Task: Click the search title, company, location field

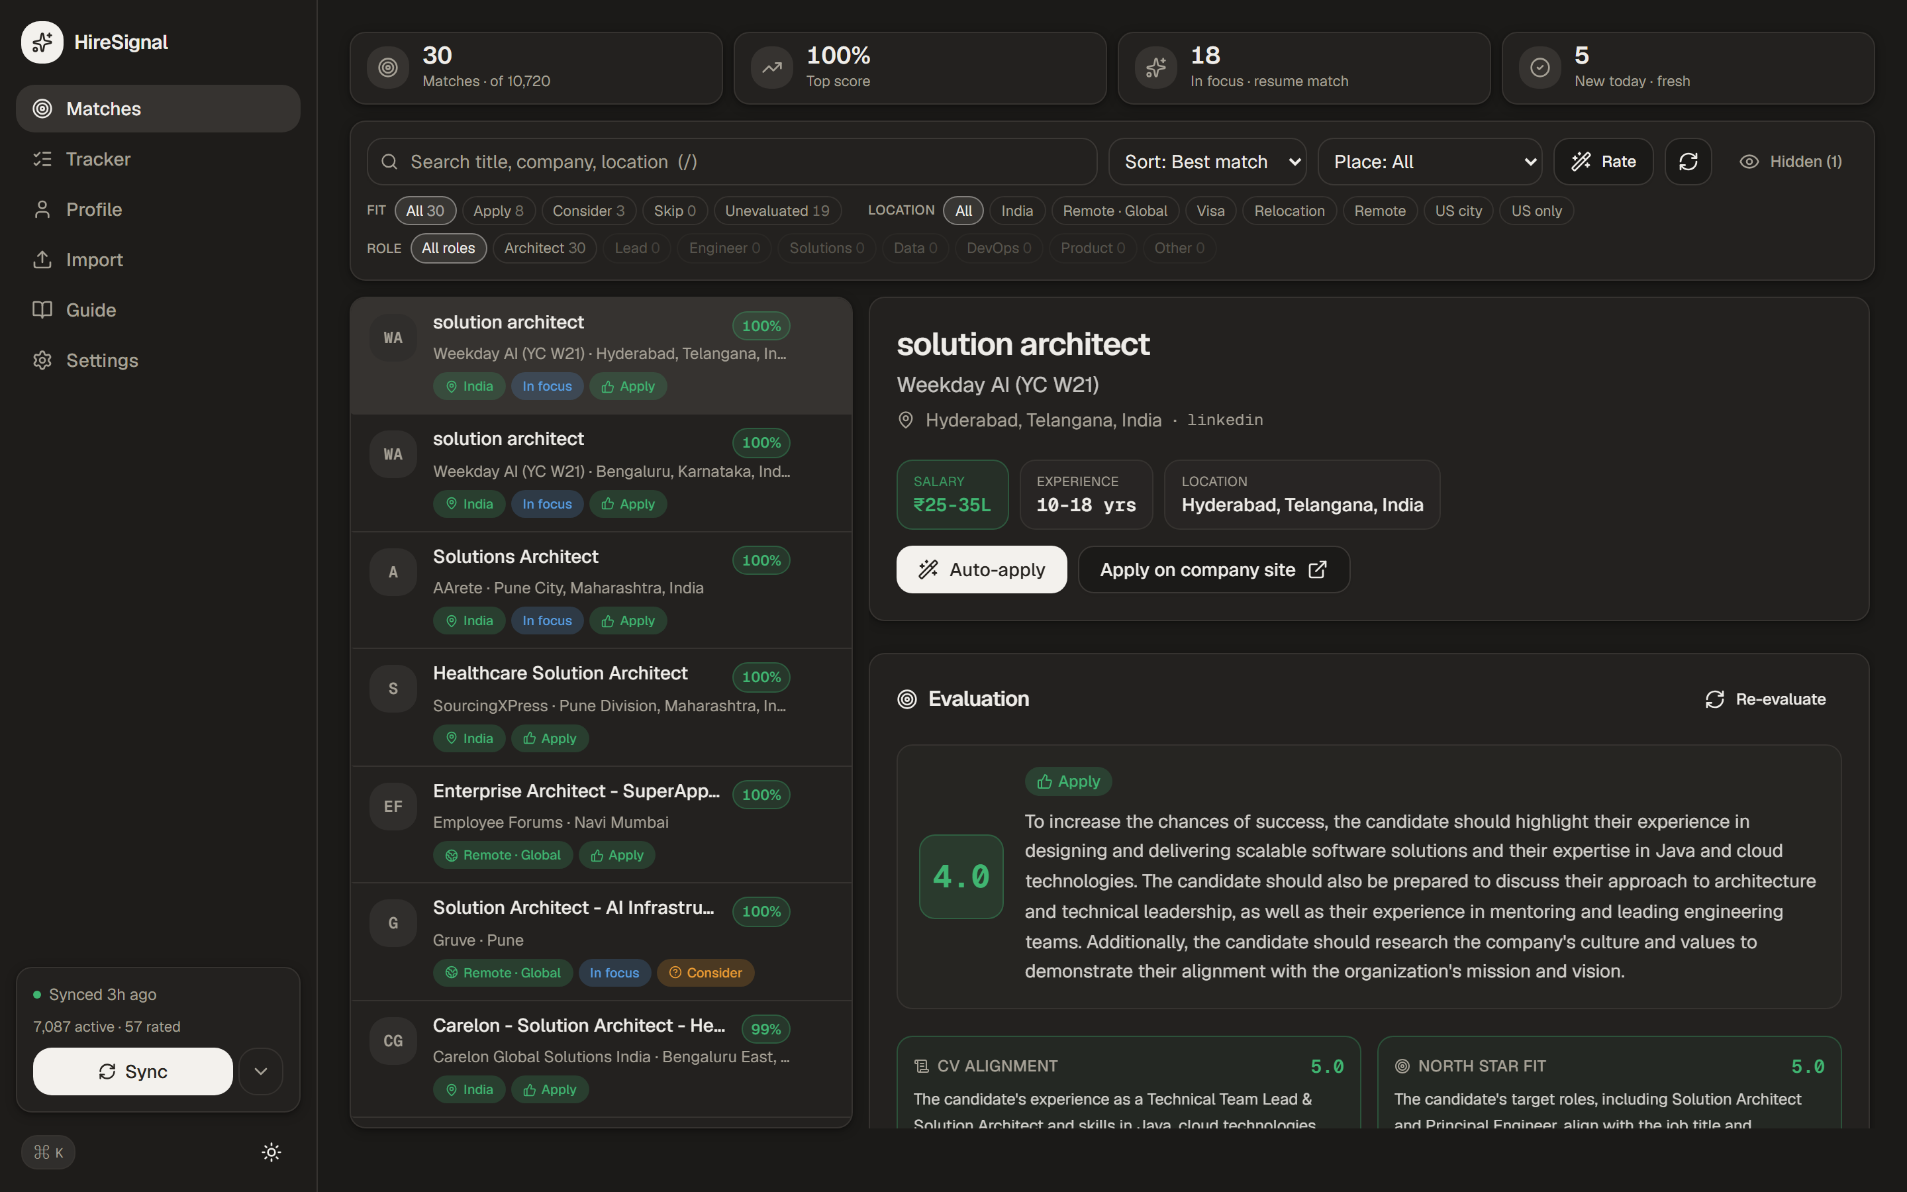Action: (731, 162)
